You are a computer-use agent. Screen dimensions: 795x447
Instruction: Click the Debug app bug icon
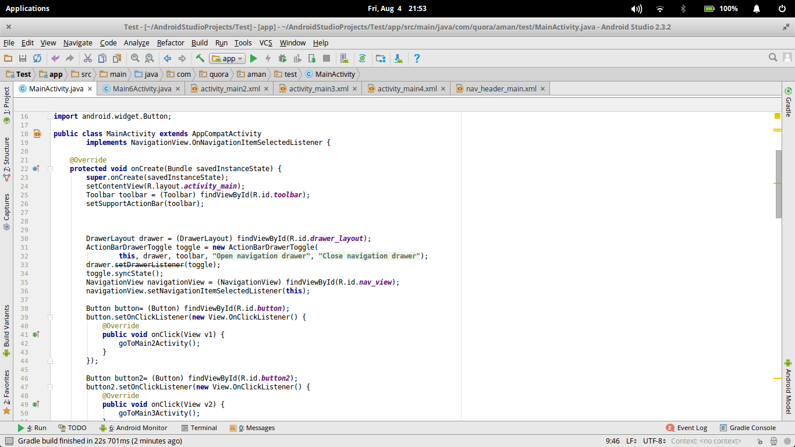tap(283, 58)
